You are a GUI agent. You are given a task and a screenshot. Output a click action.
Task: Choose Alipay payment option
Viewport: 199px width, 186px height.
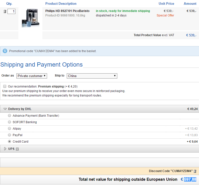[9, 128]
